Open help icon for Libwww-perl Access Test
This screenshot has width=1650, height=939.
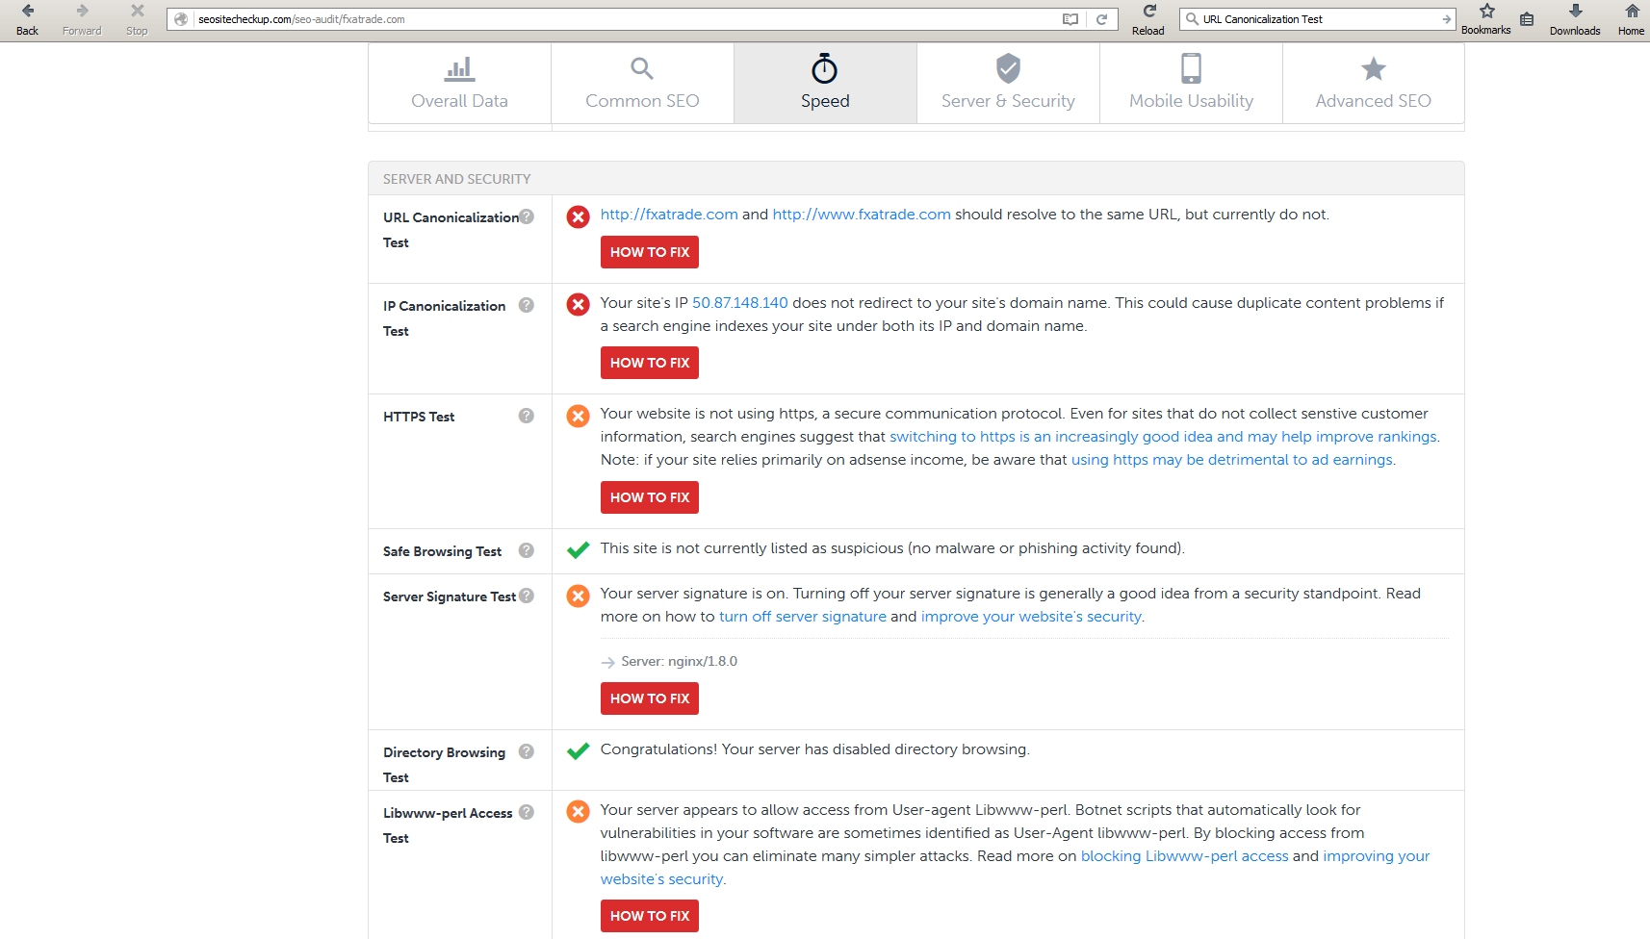coord(527,812)
